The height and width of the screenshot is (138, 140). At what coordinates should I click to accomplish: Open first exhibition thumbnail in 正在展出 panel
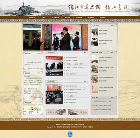pos(94,32)
